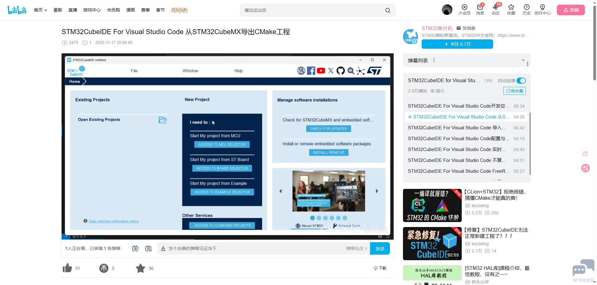Click the search magnifier icon
The image size is (597, 285).
[x=388, y=10]
